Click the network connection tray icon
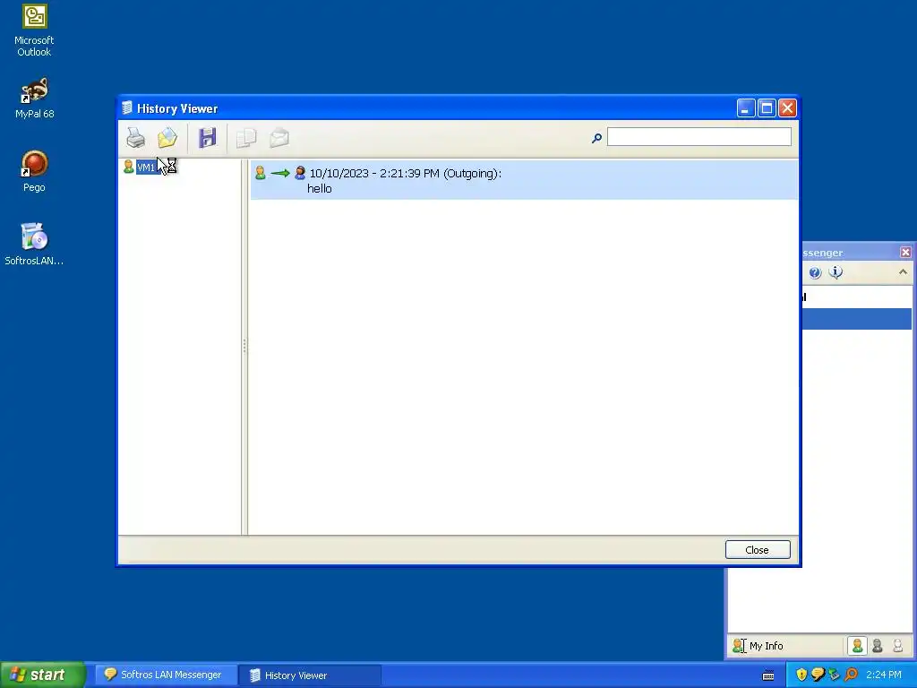 click(x=834, y=675)
